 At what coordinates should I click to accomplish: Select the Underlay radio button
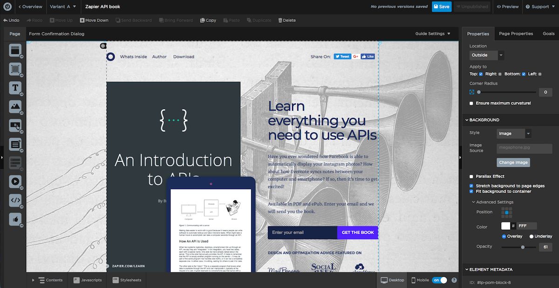point(532,236)
